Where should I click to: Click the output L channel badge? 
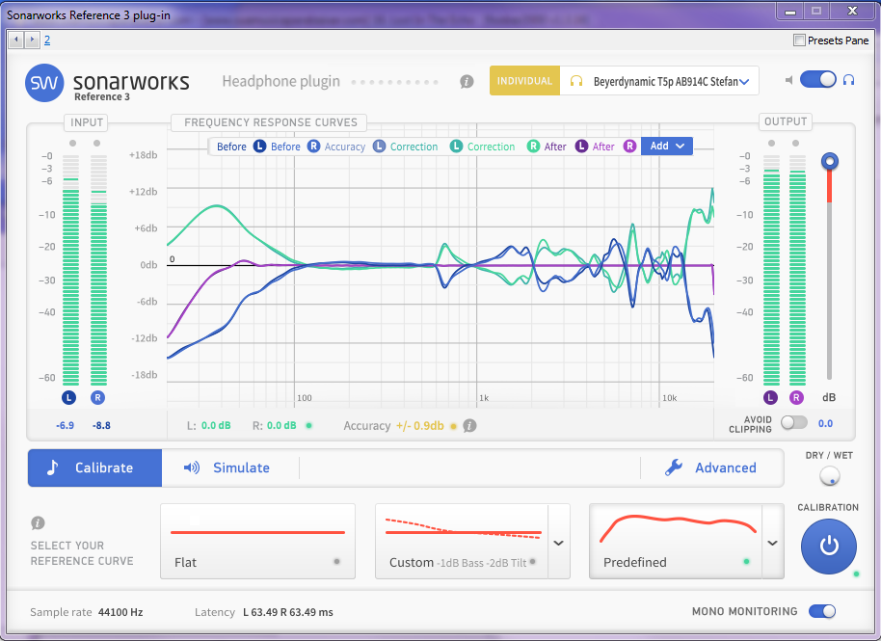(770, 398)
